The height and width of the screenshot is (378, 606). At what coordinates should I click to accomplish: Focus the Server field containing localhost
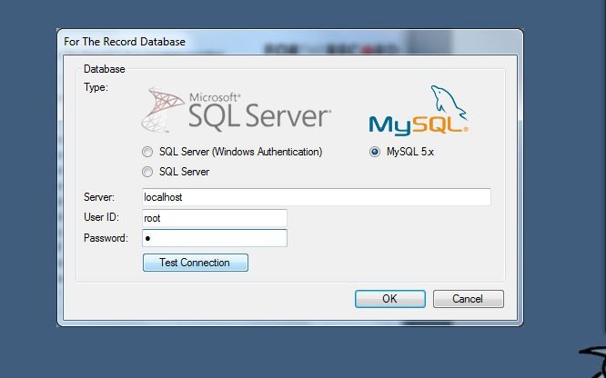tap(316, 196)
